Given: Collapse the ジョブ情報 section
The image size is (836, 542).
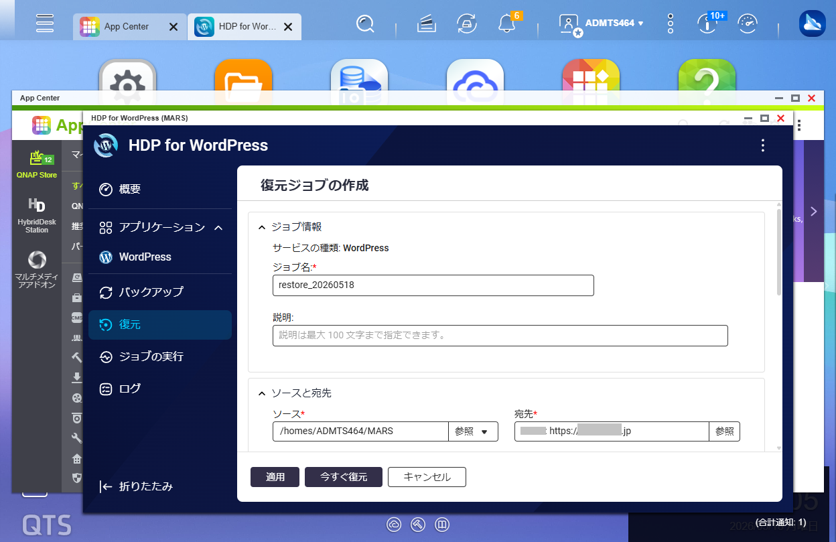Looking at the screenshot, I should click(262, 227).
